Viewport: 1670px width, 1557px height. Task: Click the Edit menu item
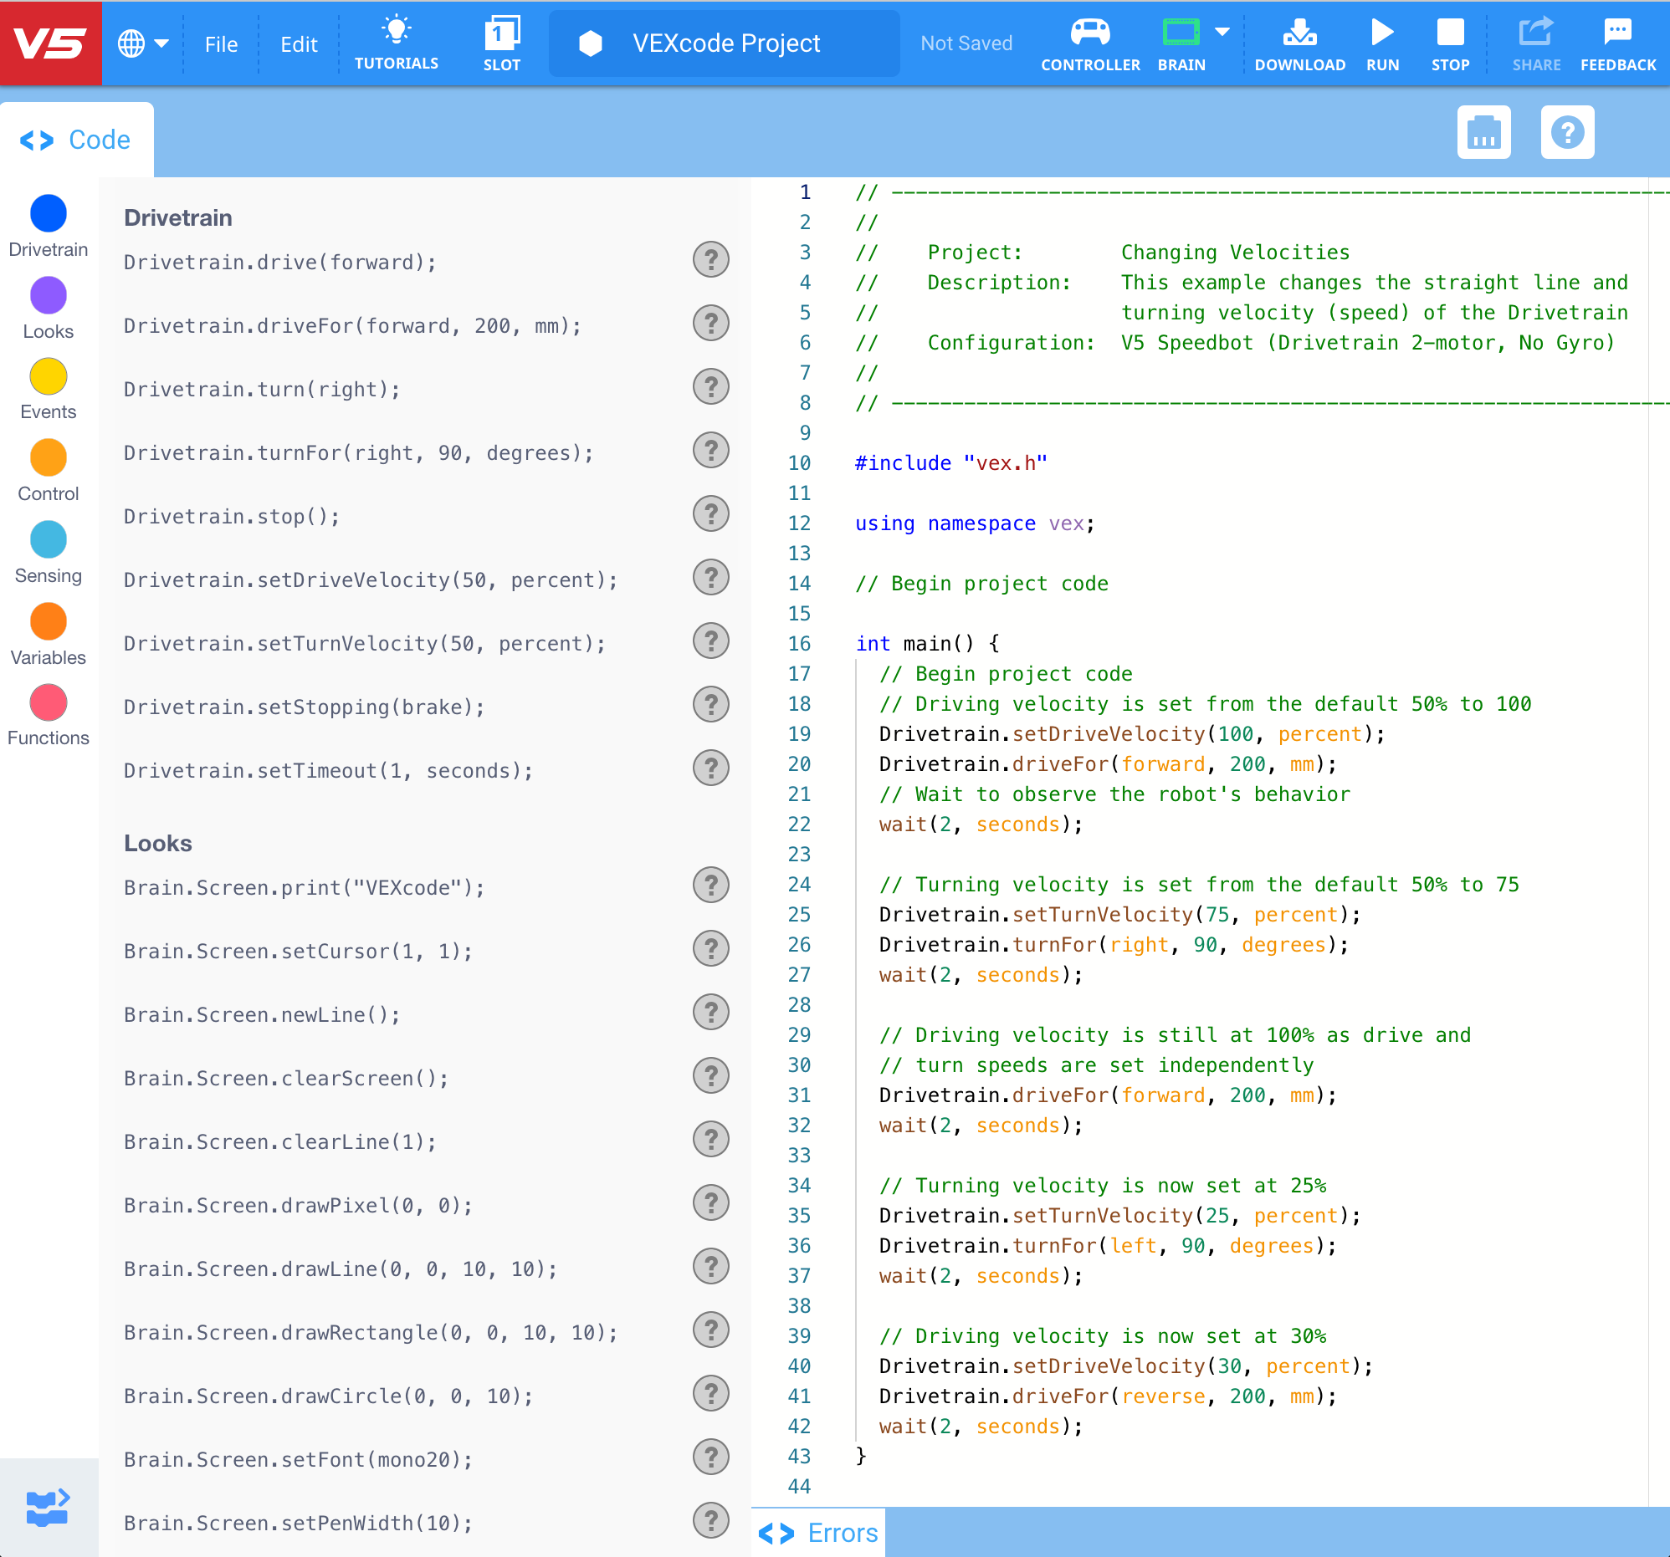point(297,43)
